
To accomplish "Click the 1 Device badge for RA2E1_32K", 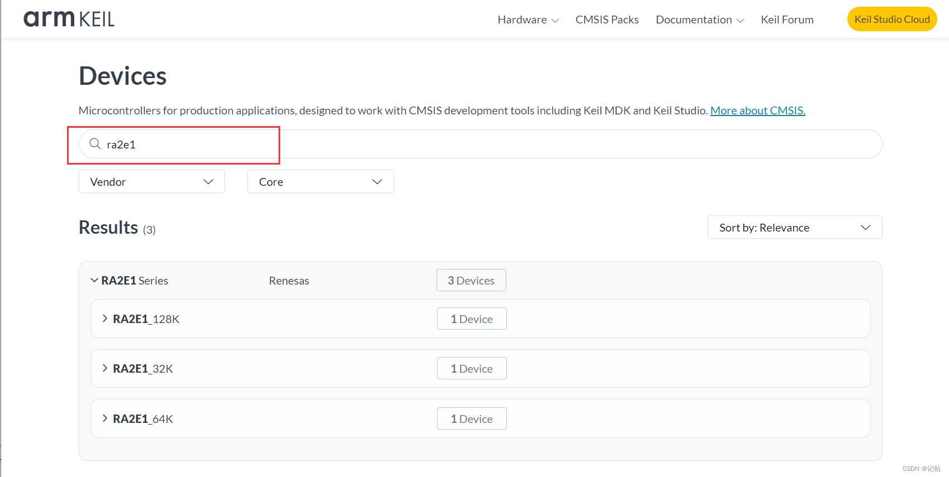I will point(472,368).
